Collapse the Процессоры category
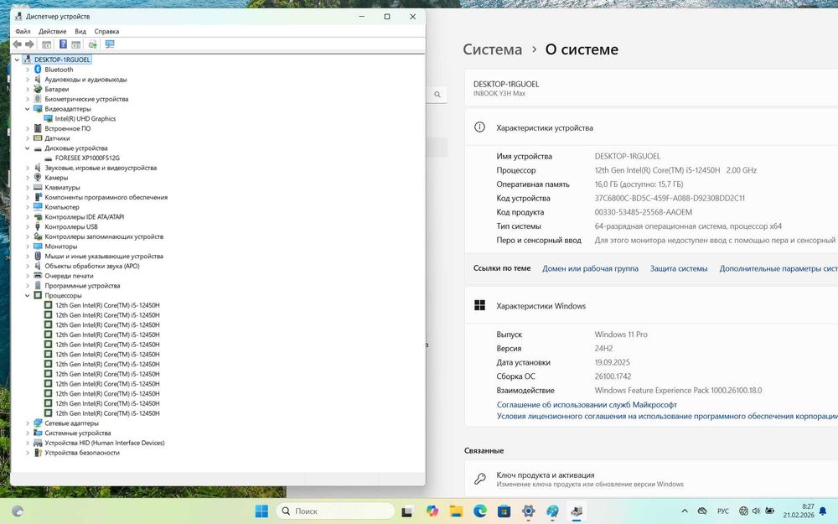This screenshot has width=838, height=524. point(28,295)
